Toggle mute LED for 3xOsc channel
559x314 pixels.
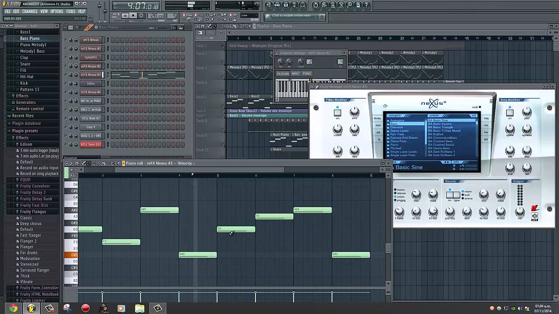pos(66,84)
